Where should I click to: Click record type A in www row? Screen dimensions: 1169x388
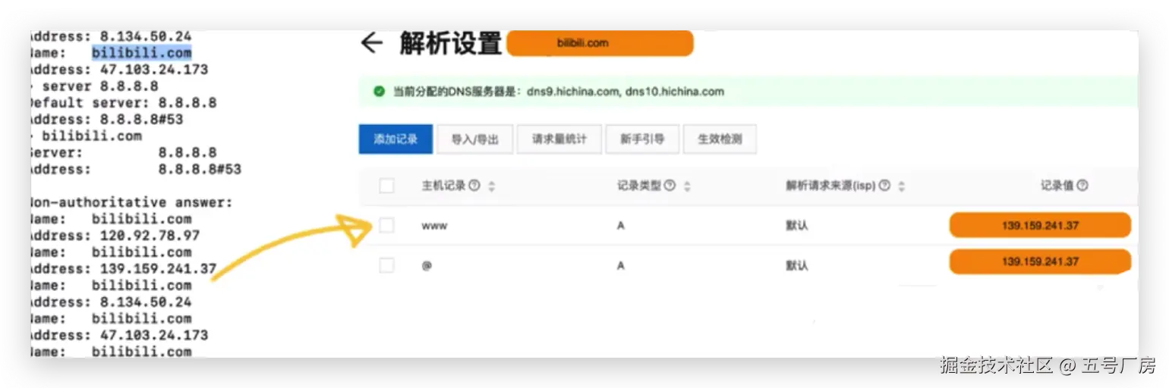[621, 226]
